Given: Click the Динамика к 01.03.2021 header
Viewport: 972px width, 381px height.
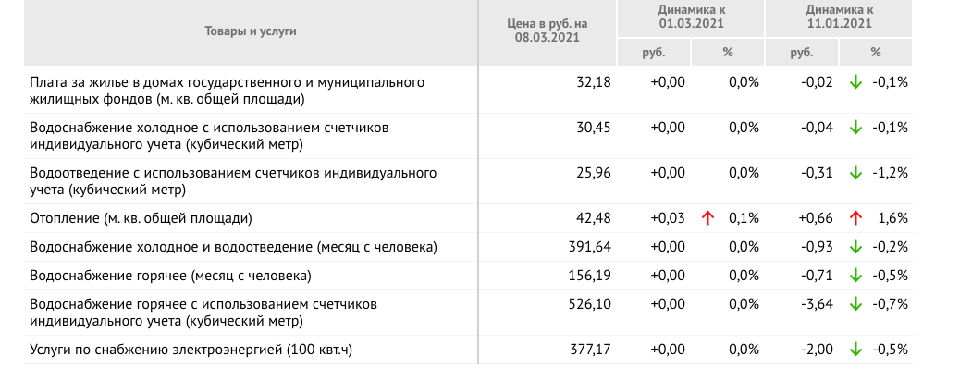Looking at the screenshot, I should 691,17.
